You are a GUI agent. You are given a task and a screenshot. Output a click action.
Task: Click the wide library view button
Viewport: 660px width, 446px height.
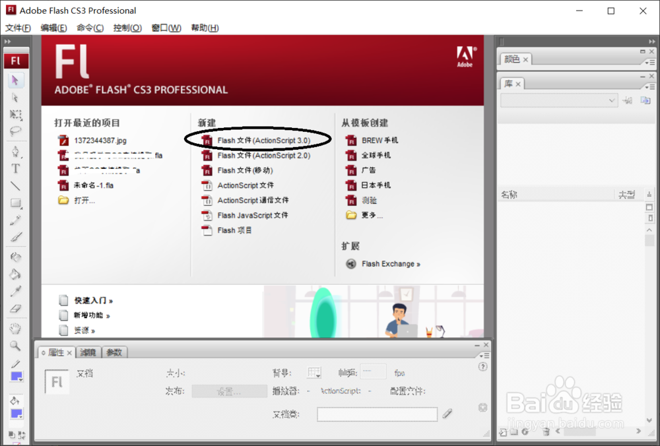tap(649, 207)
